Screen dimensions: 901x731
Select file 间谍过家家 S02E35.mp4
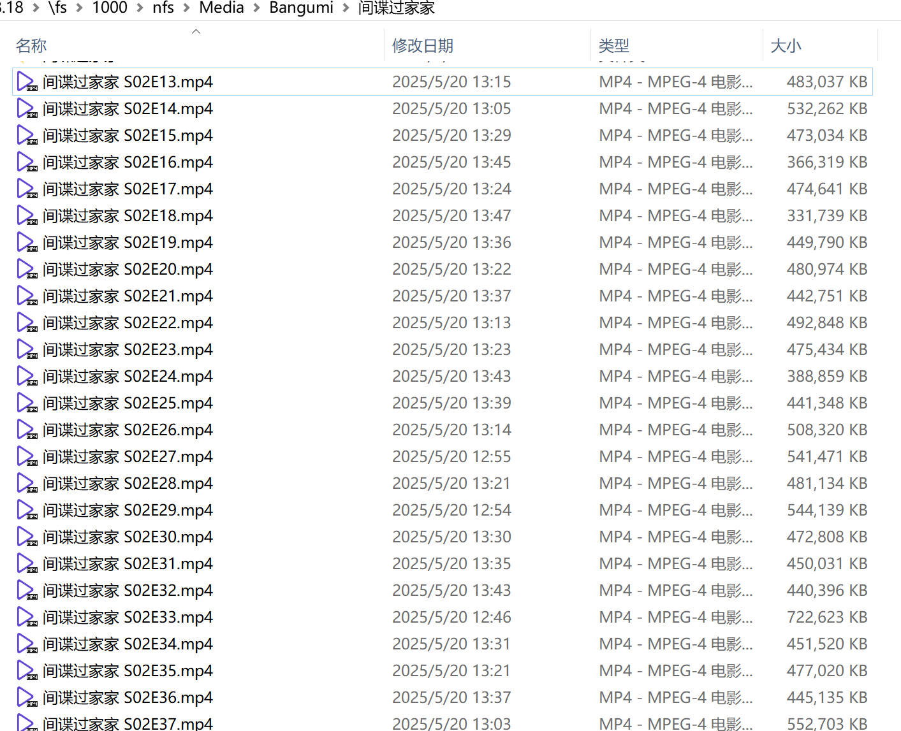click(x=442, y=670)
